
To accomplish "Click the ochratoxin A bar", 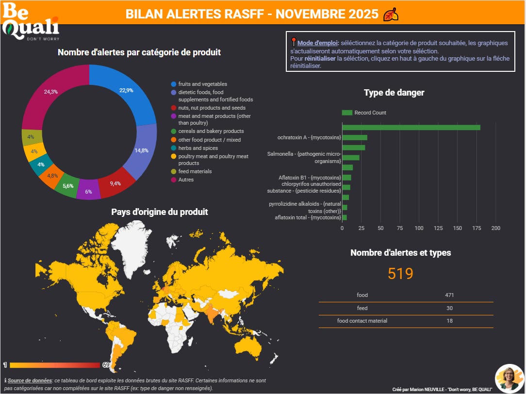I will (x=355, y=137).
